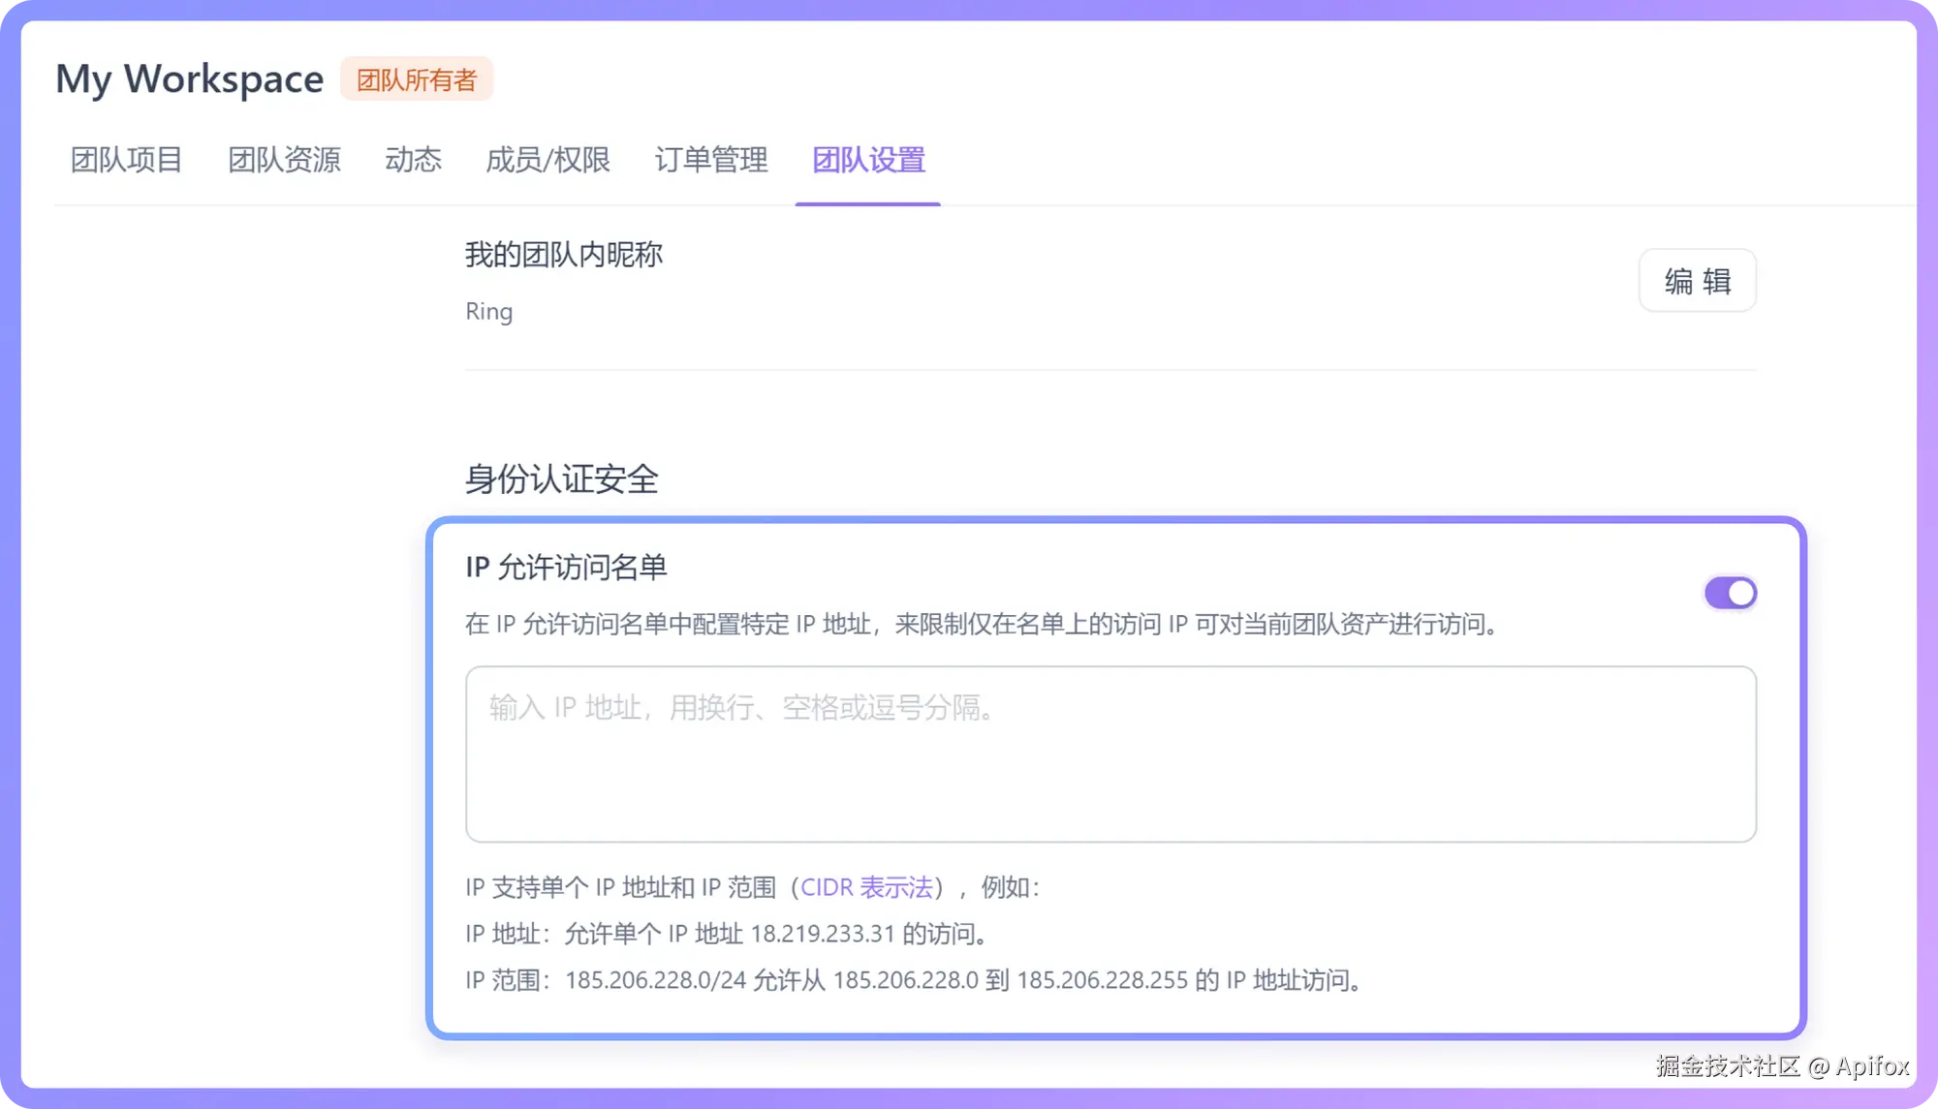1938x1109 pixels.
Task: Click the 身份认证安全 section heading
Action: pos(562,478)
